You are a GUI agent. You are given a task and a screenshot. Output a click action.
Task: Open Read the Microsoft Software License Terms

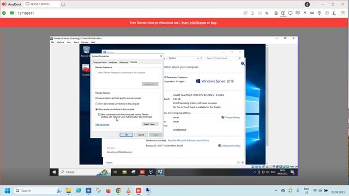(x=188, y=140)
